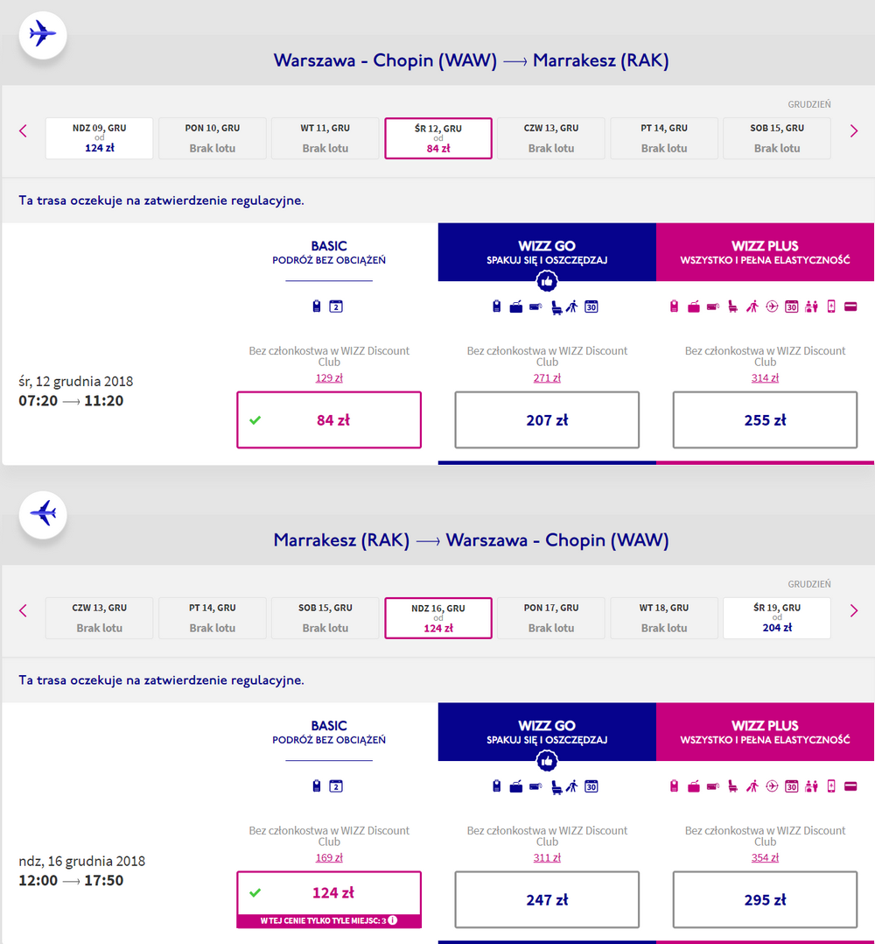
Task: Click the outbound WIZZ PLUS column header
Action: pos(765,252)
